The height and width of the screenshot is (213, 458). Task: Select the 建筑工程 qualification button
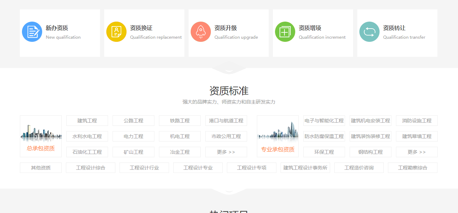[87, 121]
